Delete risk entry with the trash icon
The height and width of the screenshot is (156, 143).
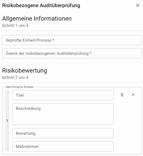pyautogui.click(x=122, y=95)
